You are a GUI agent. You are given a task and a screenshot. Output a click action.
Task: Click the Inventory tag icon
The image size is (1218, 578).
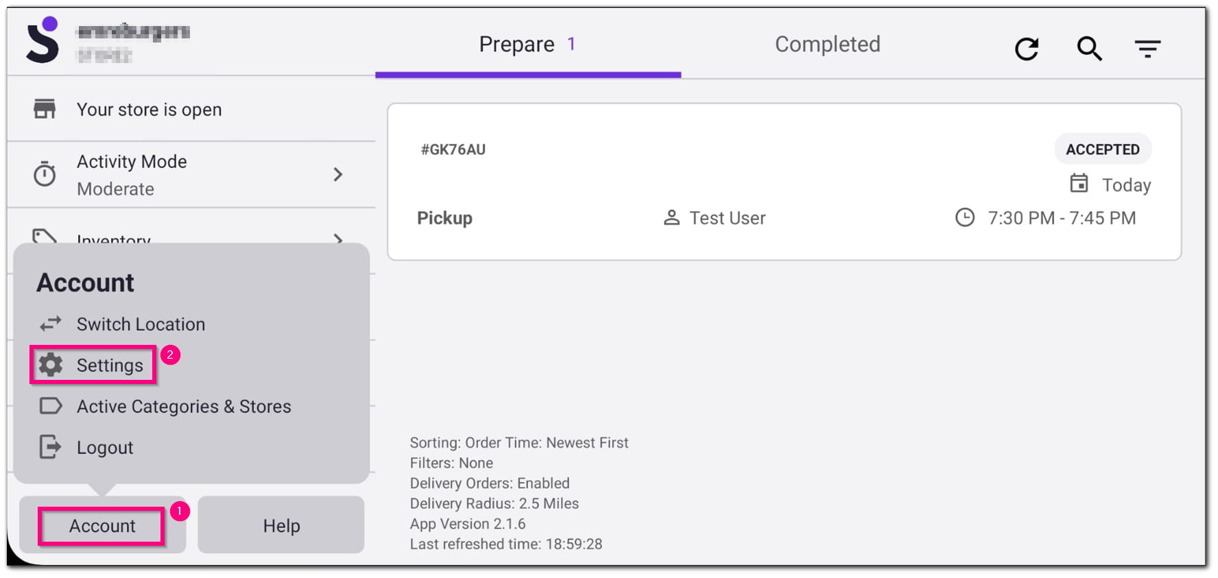point(44,237)
